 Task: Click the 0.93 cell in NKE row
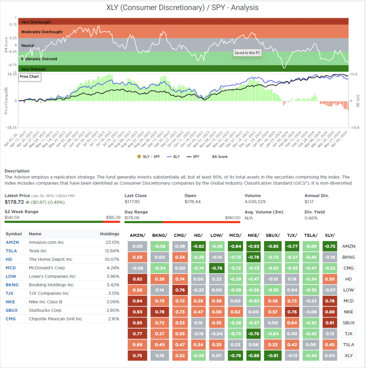[x=138, y=312]
